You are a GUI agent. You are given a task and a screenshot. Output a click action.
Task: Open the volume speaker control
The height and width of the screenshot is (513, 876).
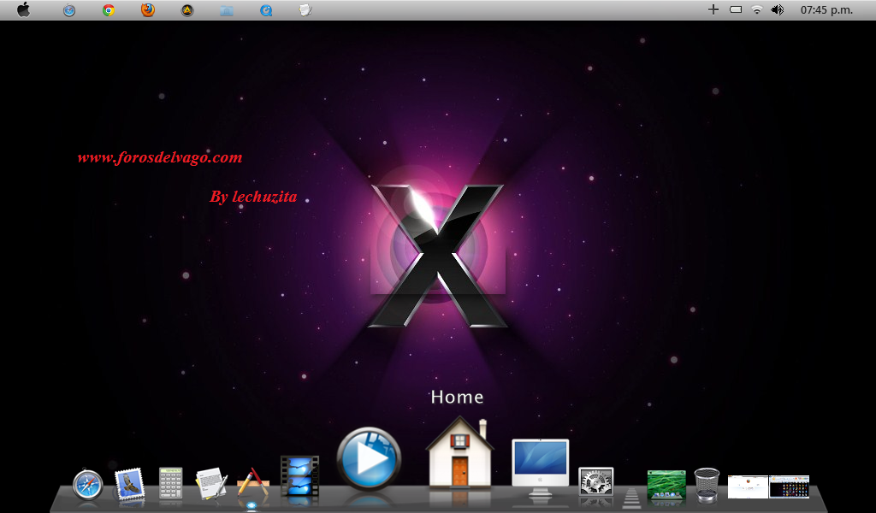point(777,9)
